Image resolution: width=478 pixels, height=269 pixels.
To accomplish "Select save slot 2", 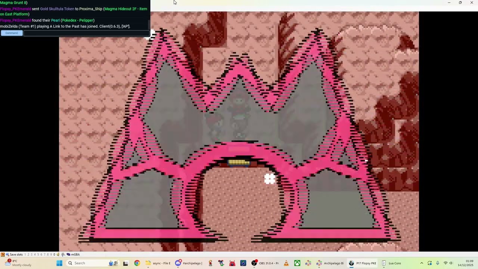I will [28, 254].
